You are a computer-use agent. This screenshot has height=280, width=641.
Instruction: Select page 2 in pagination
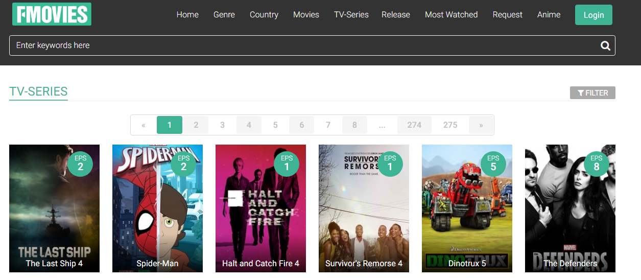[x=196, y=125]
